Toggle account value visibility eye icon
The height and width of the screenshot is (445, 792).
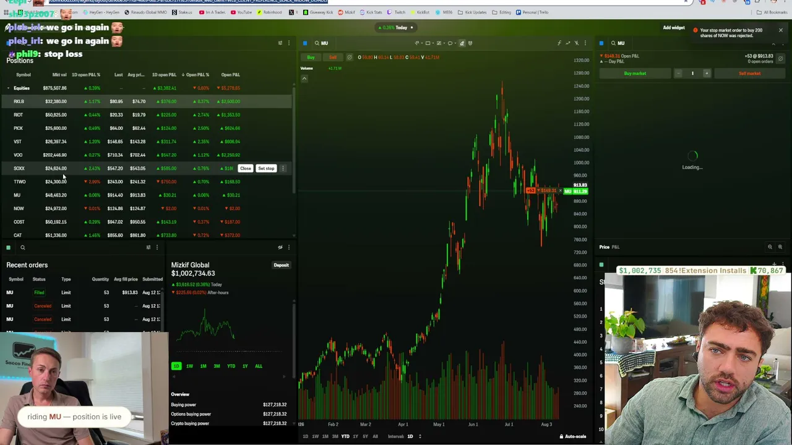click(x=280, y=248)
